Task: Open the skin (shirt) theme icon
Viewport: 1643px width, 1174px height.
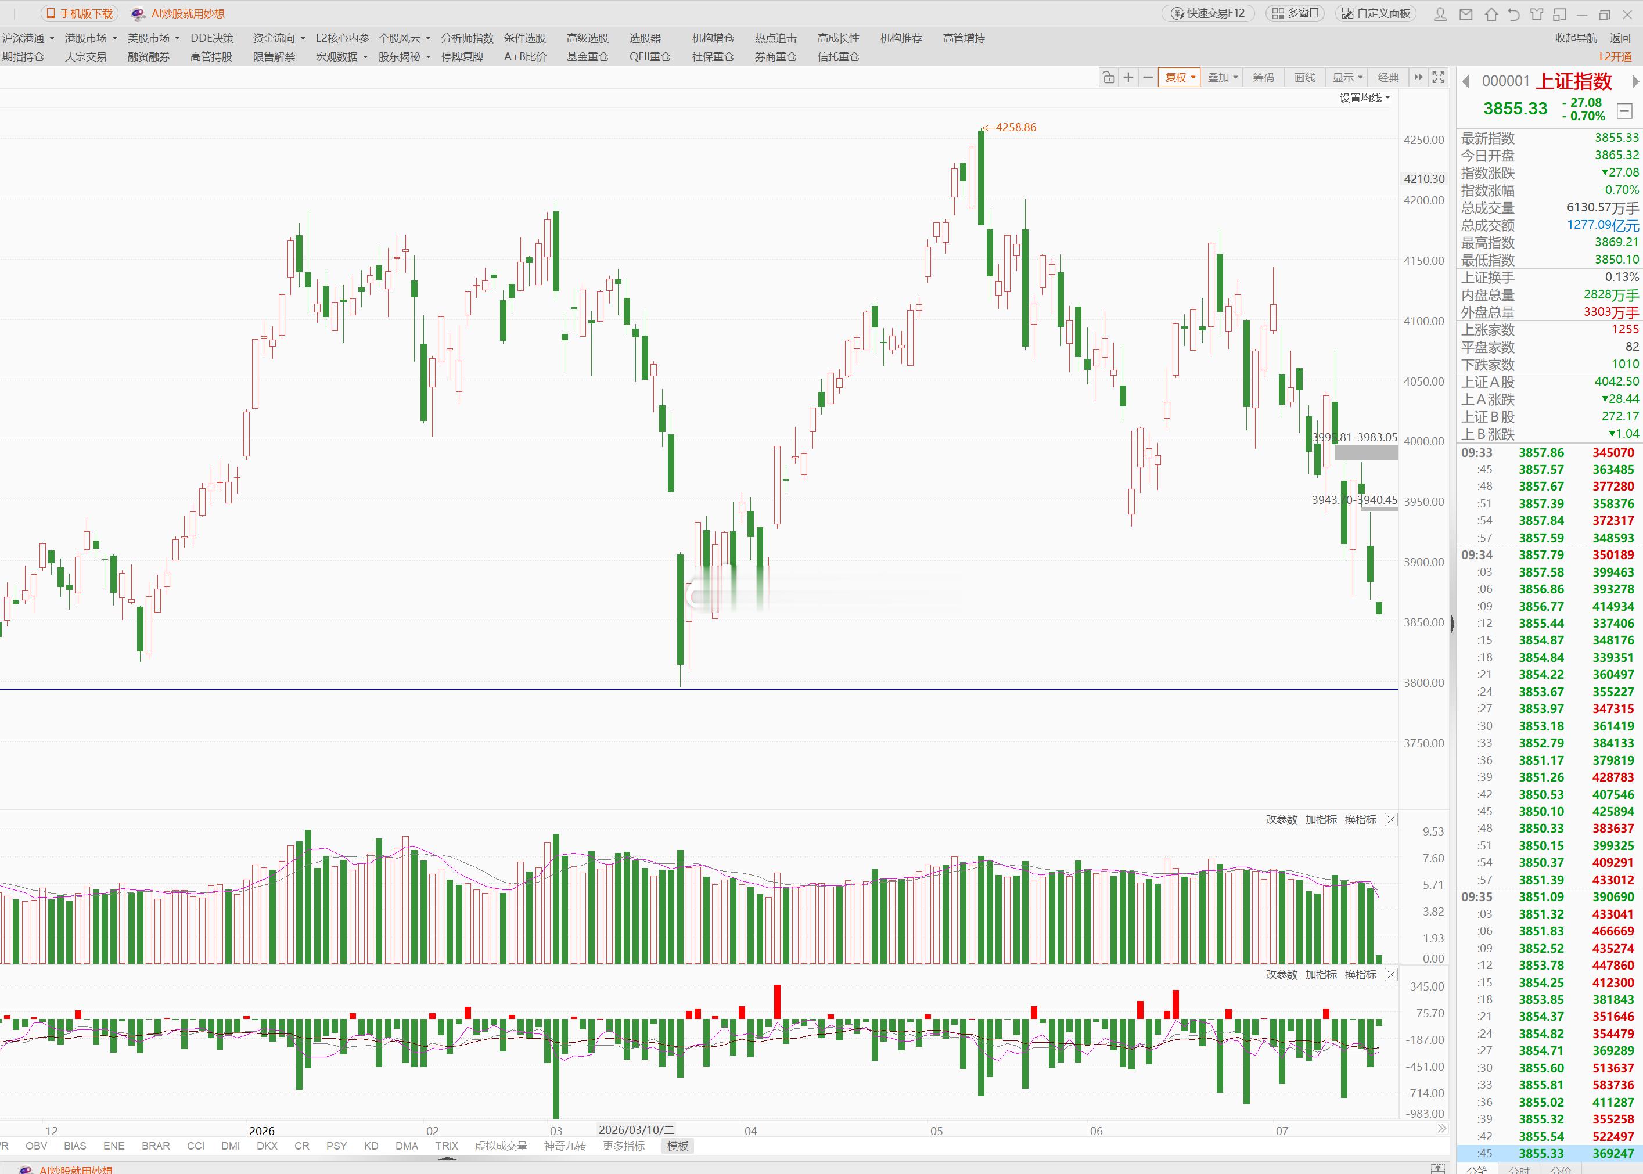Action: (x=1537, y=14)
